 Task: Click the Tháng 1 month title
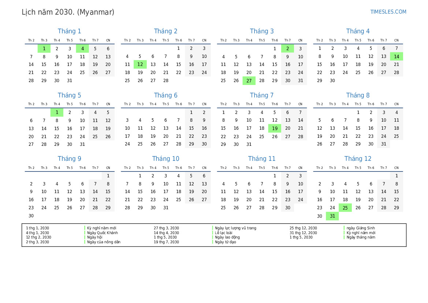(x=70, y=31)
